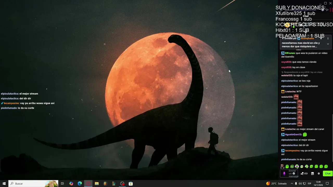
Task: Pick the pale green smiling emote
Action: coord(302,166)
